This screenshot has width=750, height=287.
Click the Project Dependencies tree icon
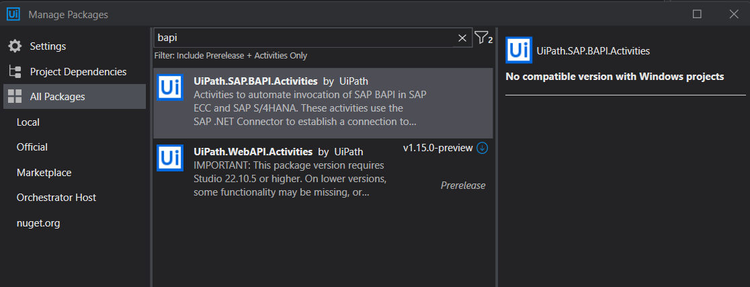(15, 72)
